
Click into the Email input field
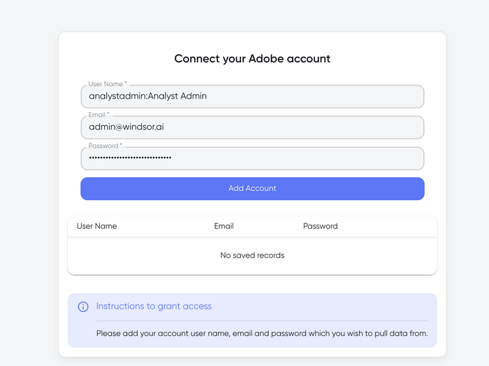pyautogui.click(x=252, y=127)
